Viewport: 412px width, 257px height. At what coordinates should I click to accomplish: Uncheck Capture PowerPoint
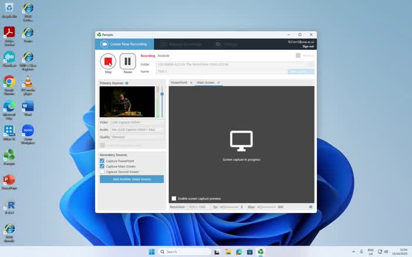tap(102, 161)
